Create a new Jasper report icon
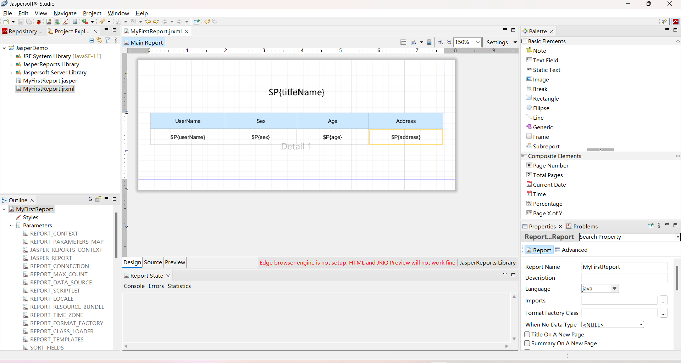Viewport: 681px width, 363px height. point(49,22)
